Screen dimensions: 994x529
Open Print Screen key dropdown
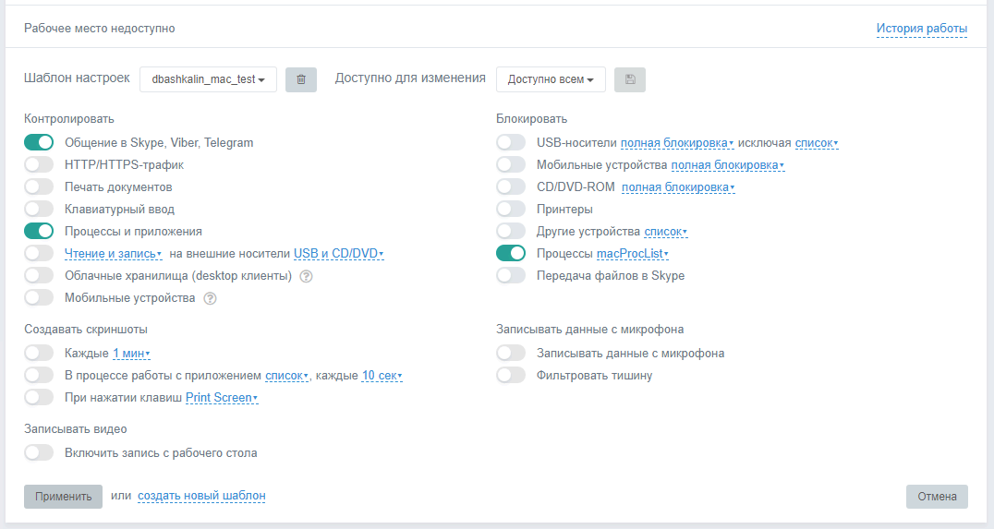pos(222,398)
